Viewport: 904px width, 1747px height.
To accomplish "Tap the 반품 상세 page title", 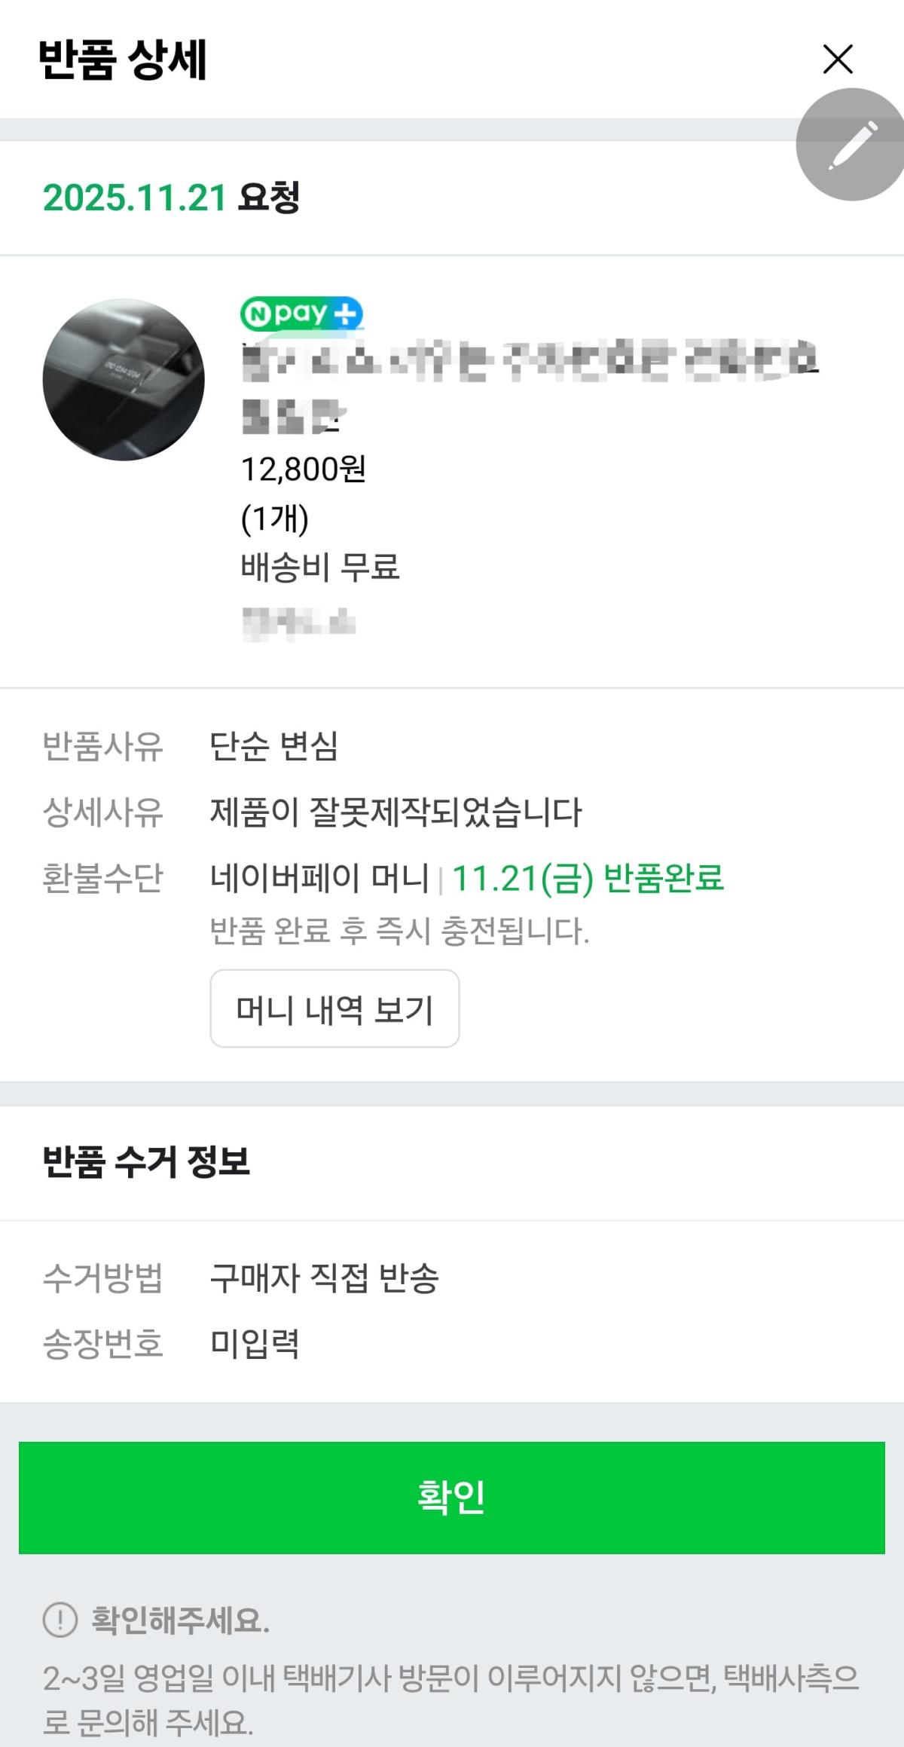I will 122,60.
